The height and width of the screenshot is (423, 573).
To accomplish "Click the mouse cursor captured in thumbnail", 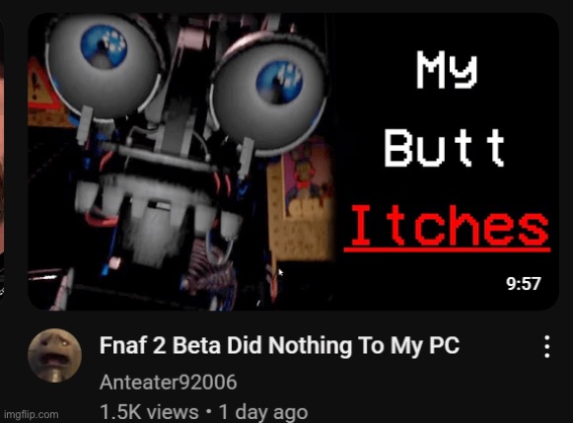I will [281, 272].
